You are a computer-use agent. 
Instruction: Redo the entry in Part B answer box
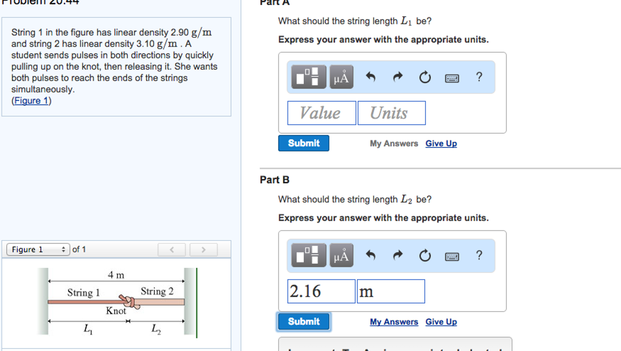(x=398, y=255)
